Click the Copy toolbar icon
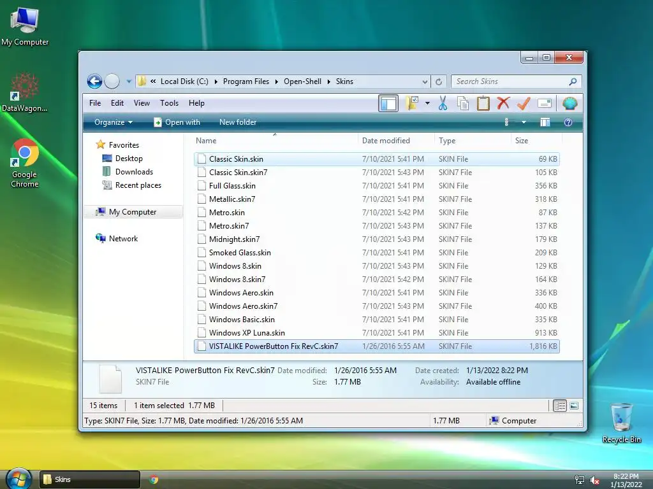This screenshot has width=653, height=489. pos(463,103)
